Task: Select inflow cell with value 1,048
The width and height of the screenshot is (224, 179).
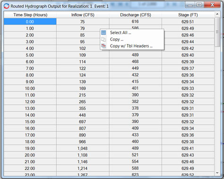Action: tap(83, 148)
